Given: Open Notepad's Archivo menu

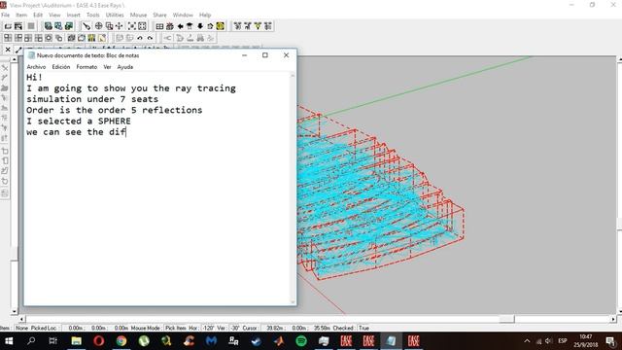Looking at the screenshot, I should point(36,67).
